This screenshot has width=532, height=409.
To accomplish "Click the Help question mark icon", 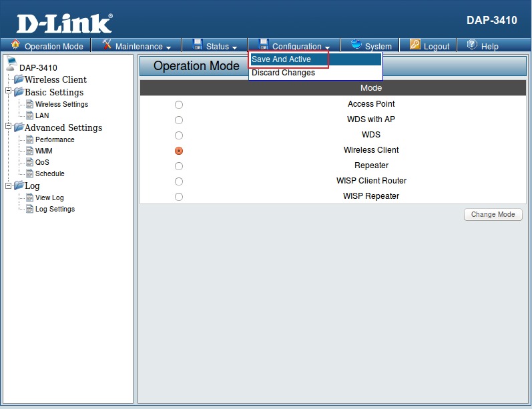I will coord(472,45).
